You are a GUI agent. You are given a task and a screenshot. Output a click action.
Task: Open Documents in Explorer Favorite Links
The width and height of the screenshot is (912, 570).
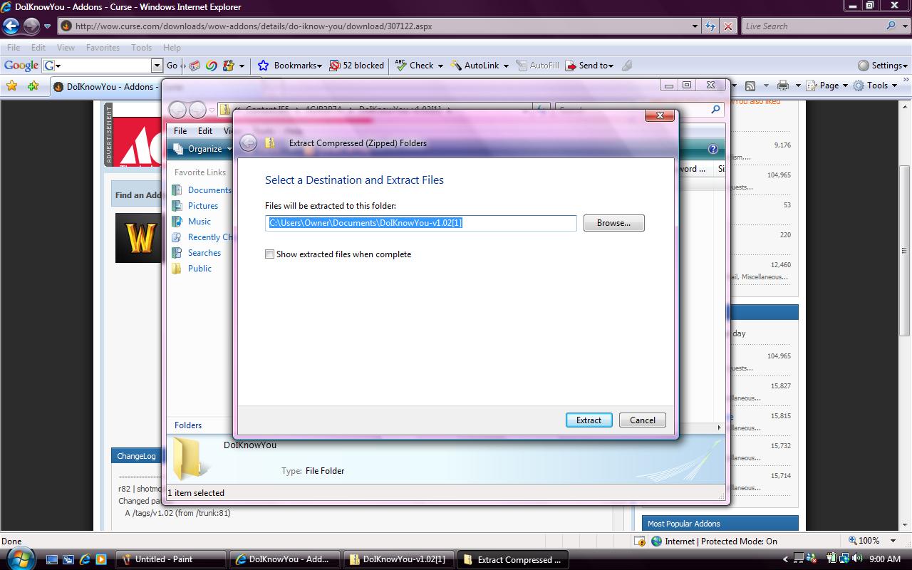(209, 190)
